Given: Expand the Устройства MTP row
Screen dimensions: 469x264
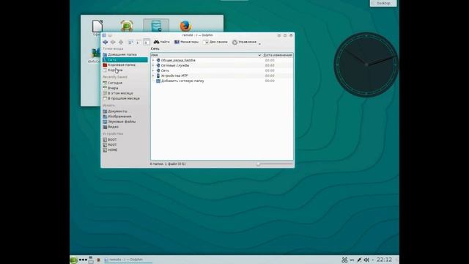Looking at the screenshot, I should pos(153,76).
